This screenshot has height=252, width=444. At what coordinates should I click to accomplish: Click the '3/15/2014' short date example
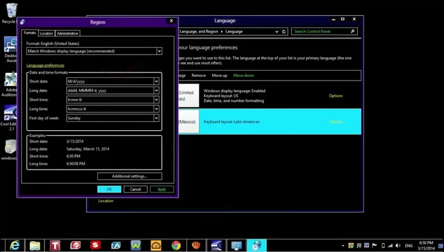coord(75,142)
